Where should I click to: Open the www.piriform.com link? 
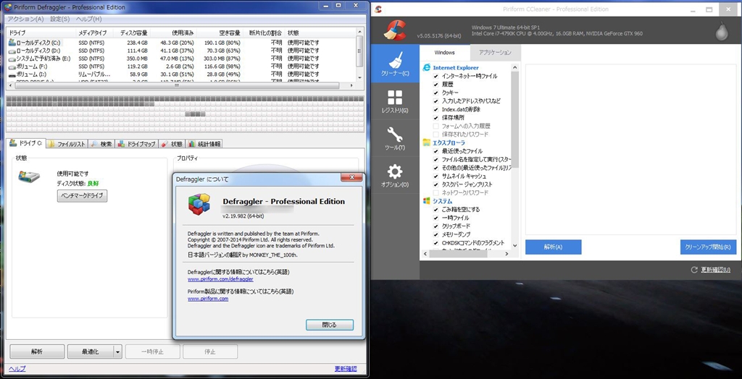[x=208, y=299]
